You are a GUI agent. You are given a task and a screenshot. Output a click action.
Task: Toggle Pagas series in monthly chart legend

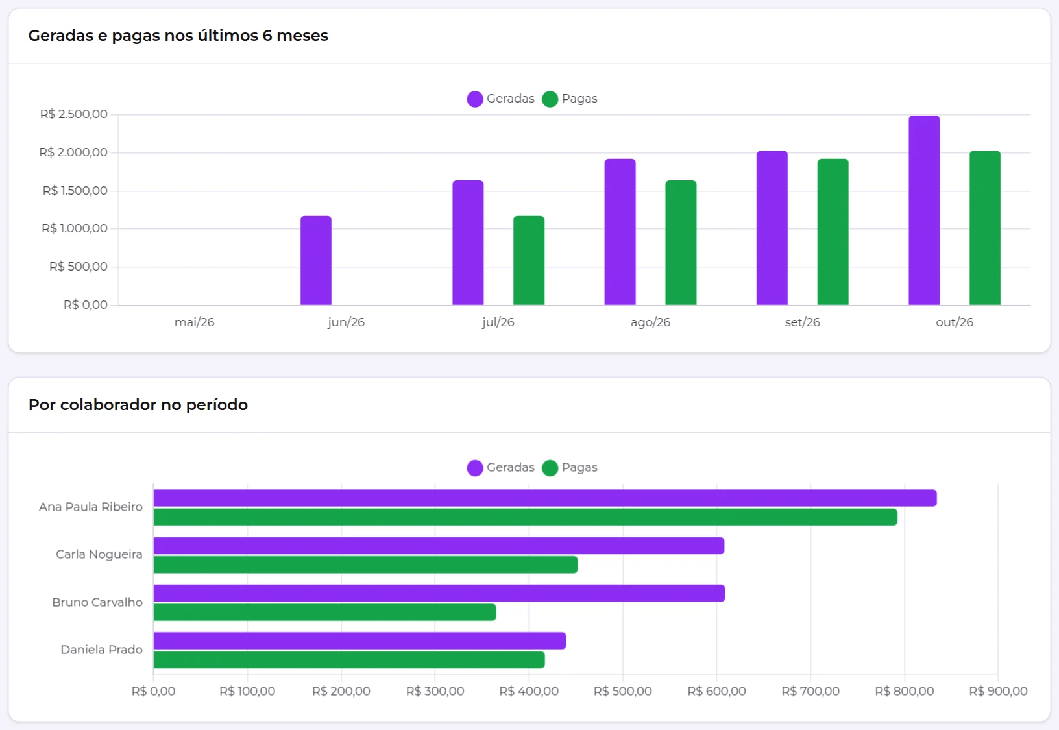(570, 99)
